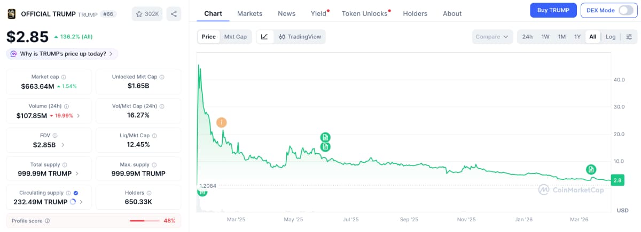
Task: Expand Total supply details chevron
Action: [x=77, y=173]
